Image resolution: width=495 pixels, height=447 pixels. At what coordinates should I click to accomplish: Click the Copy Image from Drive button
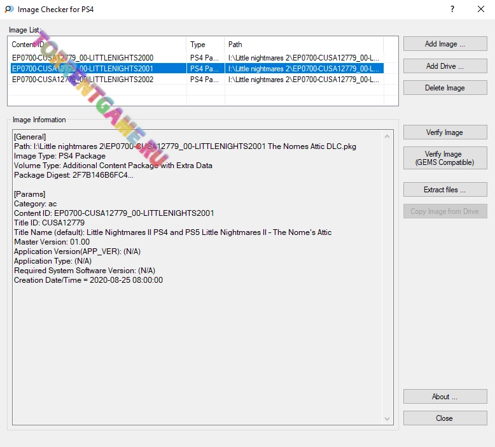[x=445, y=211]
